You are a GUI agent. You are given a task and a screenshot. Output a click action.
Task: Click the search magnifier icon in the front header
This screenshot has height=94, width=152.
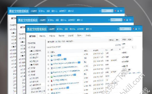point(130,29)
